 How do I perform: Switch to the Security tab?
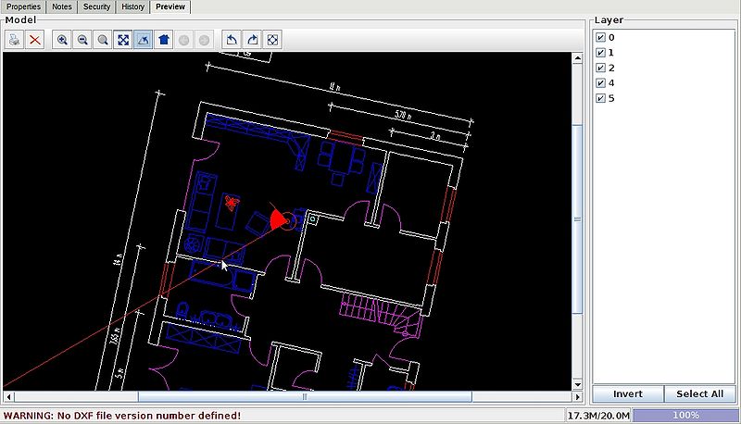pos(96,6)
